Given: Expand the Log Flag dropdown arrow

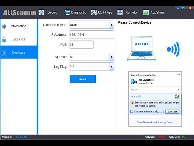Looking at the screenshot, I should pyautogui.click(x=112, y=67).
